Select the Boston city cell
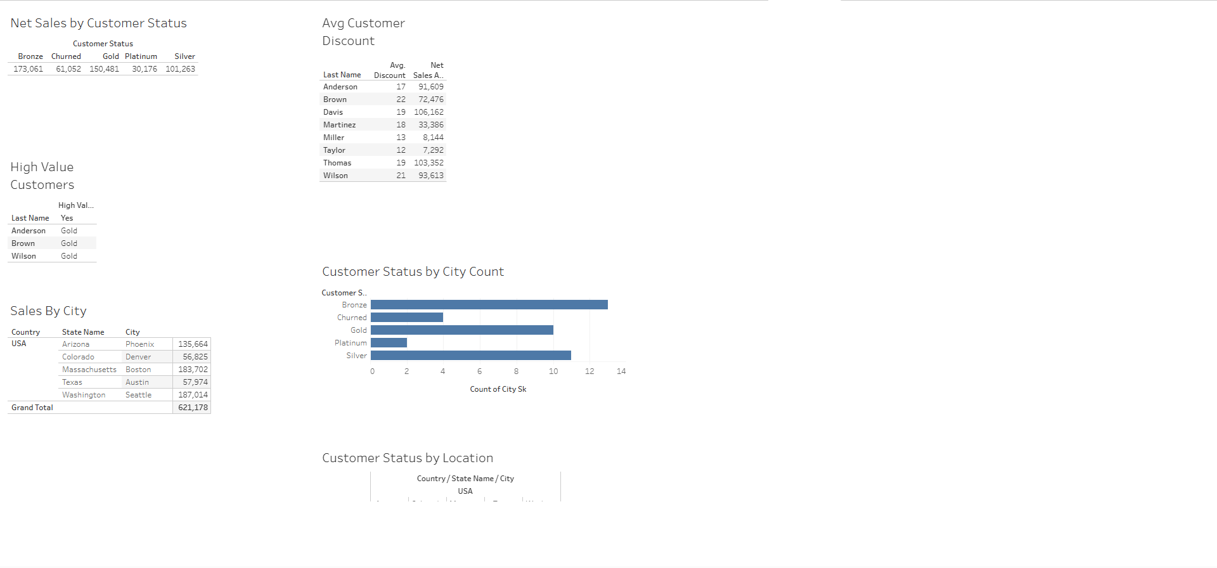 pyautogui.click(x=138, y=370)
